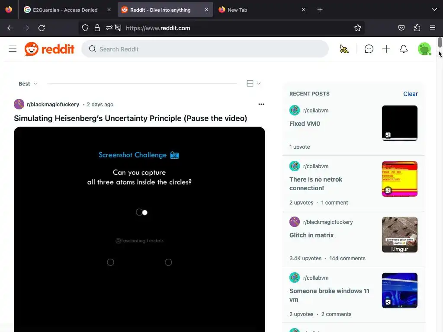Viewport: 443px width, 332px height.
Task: Open the Glitch in matrix imgur thumbnail
Action: pos(399,235)
